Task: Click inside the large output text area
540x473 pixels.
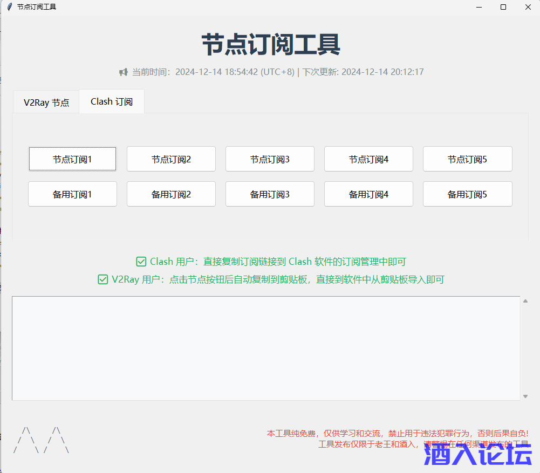Action: 264,348
